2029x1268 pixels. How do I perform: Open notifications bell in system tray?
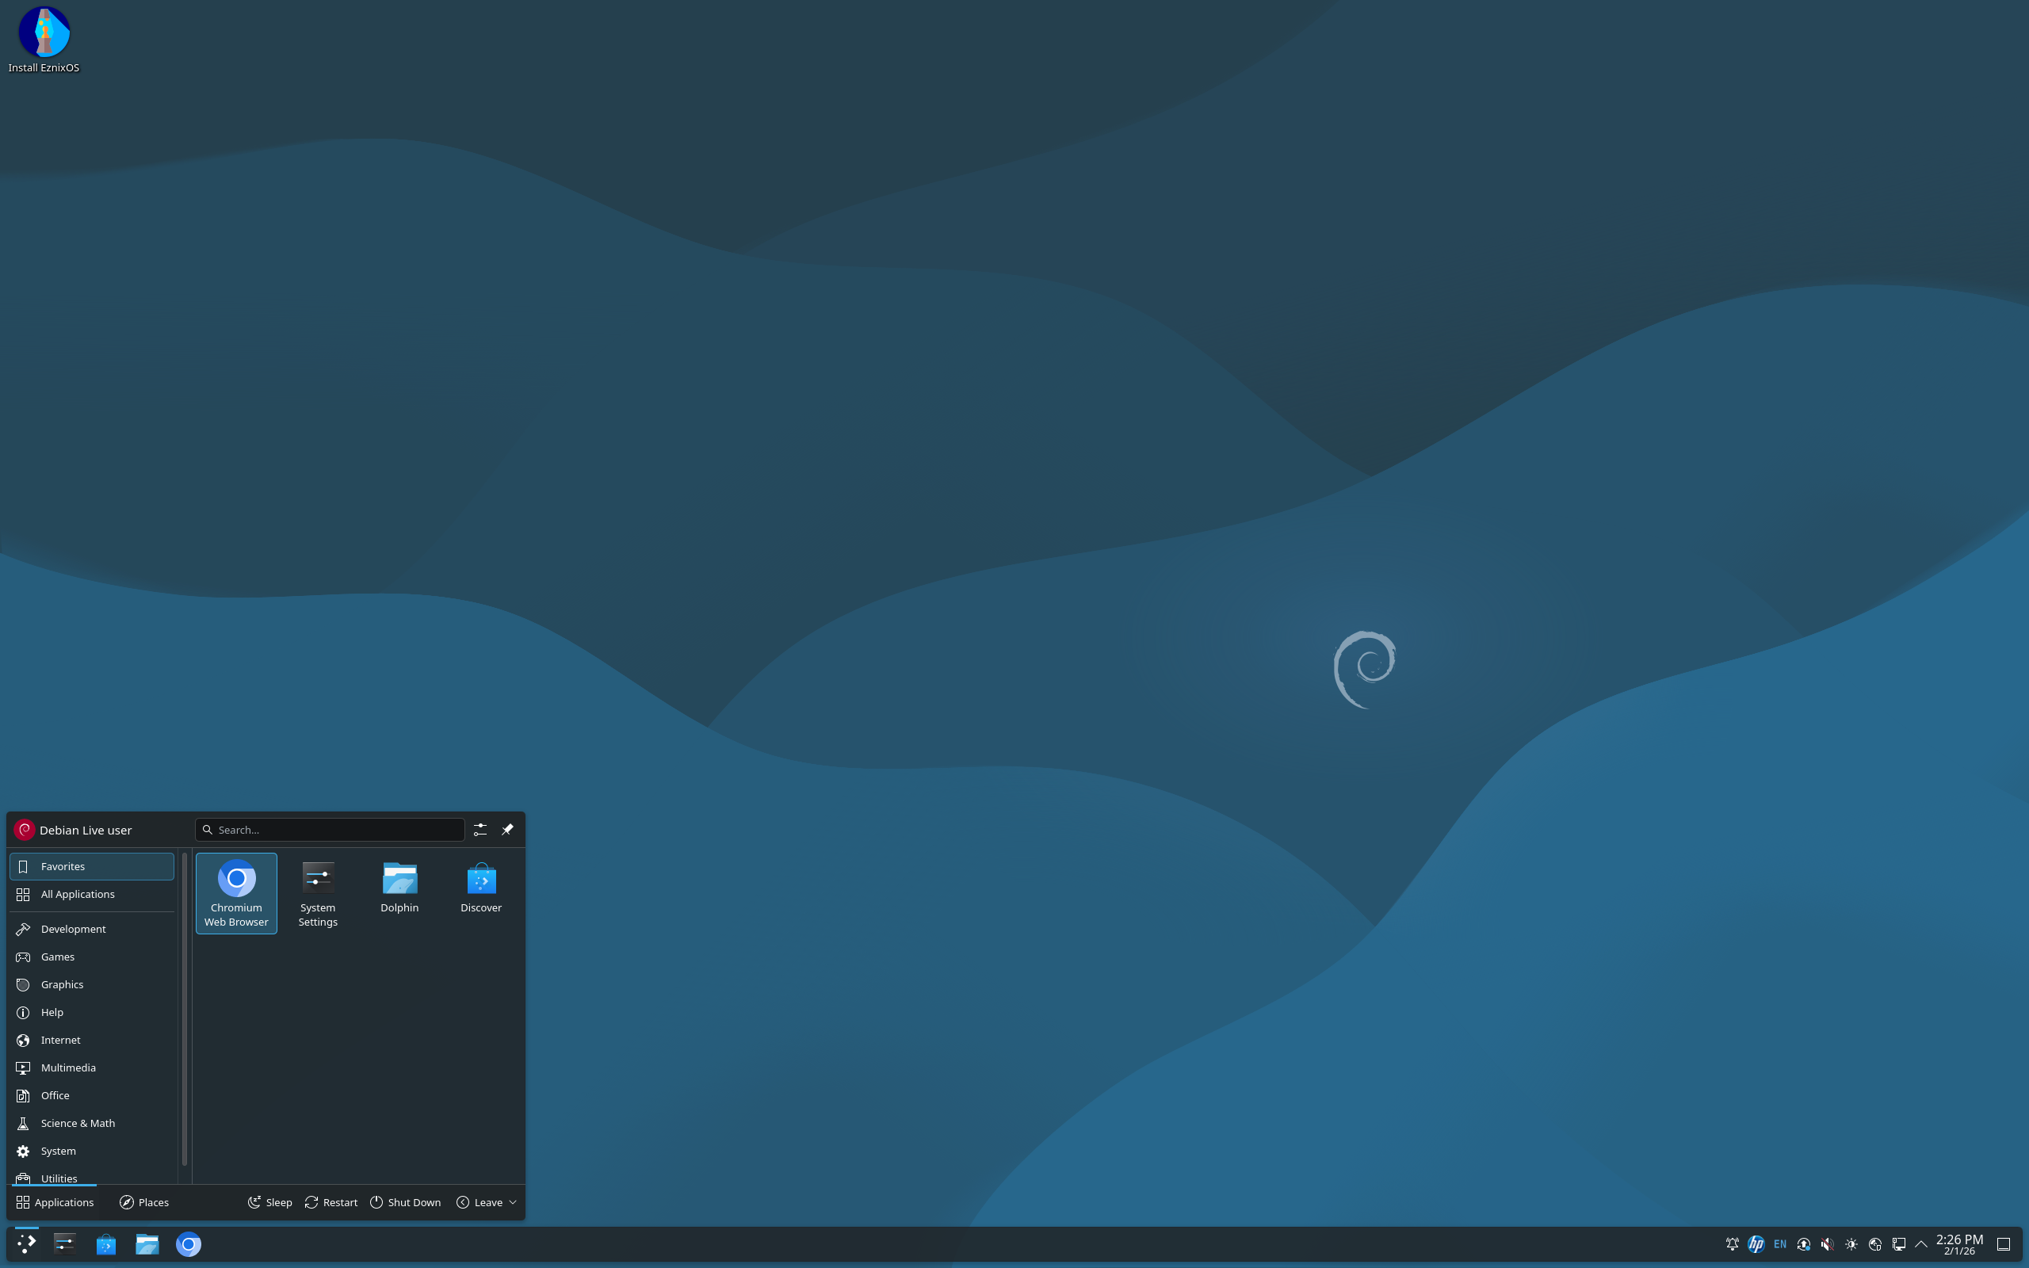point(1733,1243)
